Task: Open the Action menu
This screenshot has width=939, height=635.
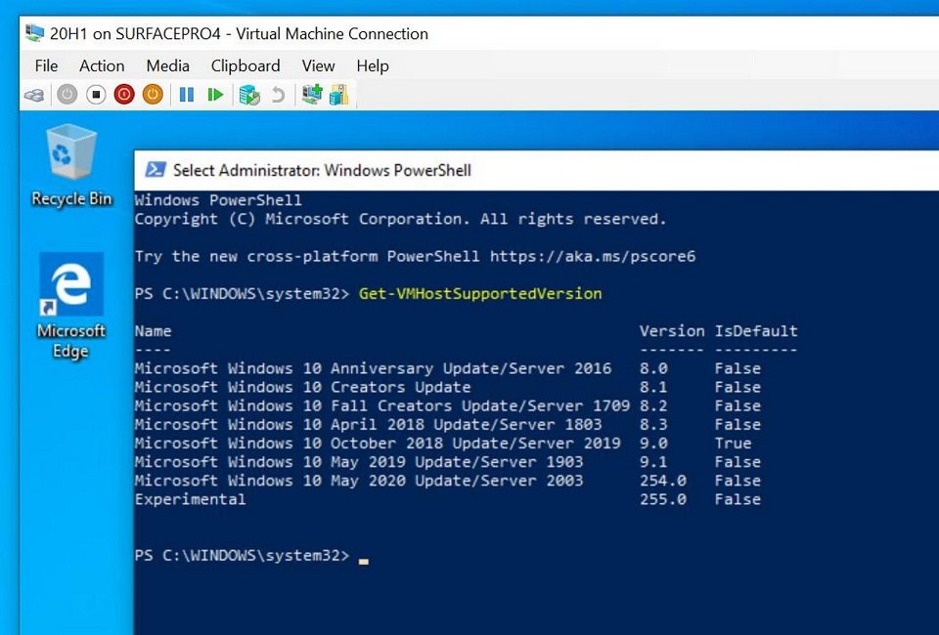Action: tap(102, 65)
